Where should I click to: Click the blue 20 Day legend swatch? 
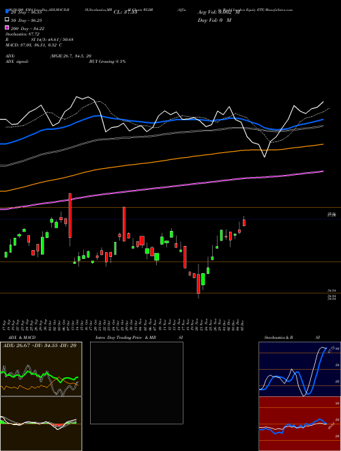pyautogui.click(x=7, y=12)
